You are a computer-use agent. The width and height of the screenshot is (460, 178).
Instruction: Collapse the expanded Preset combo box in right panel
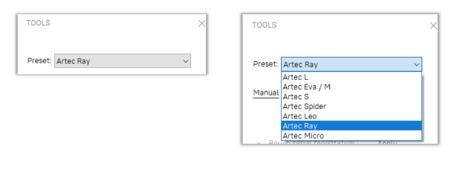(x=352, y=64)
